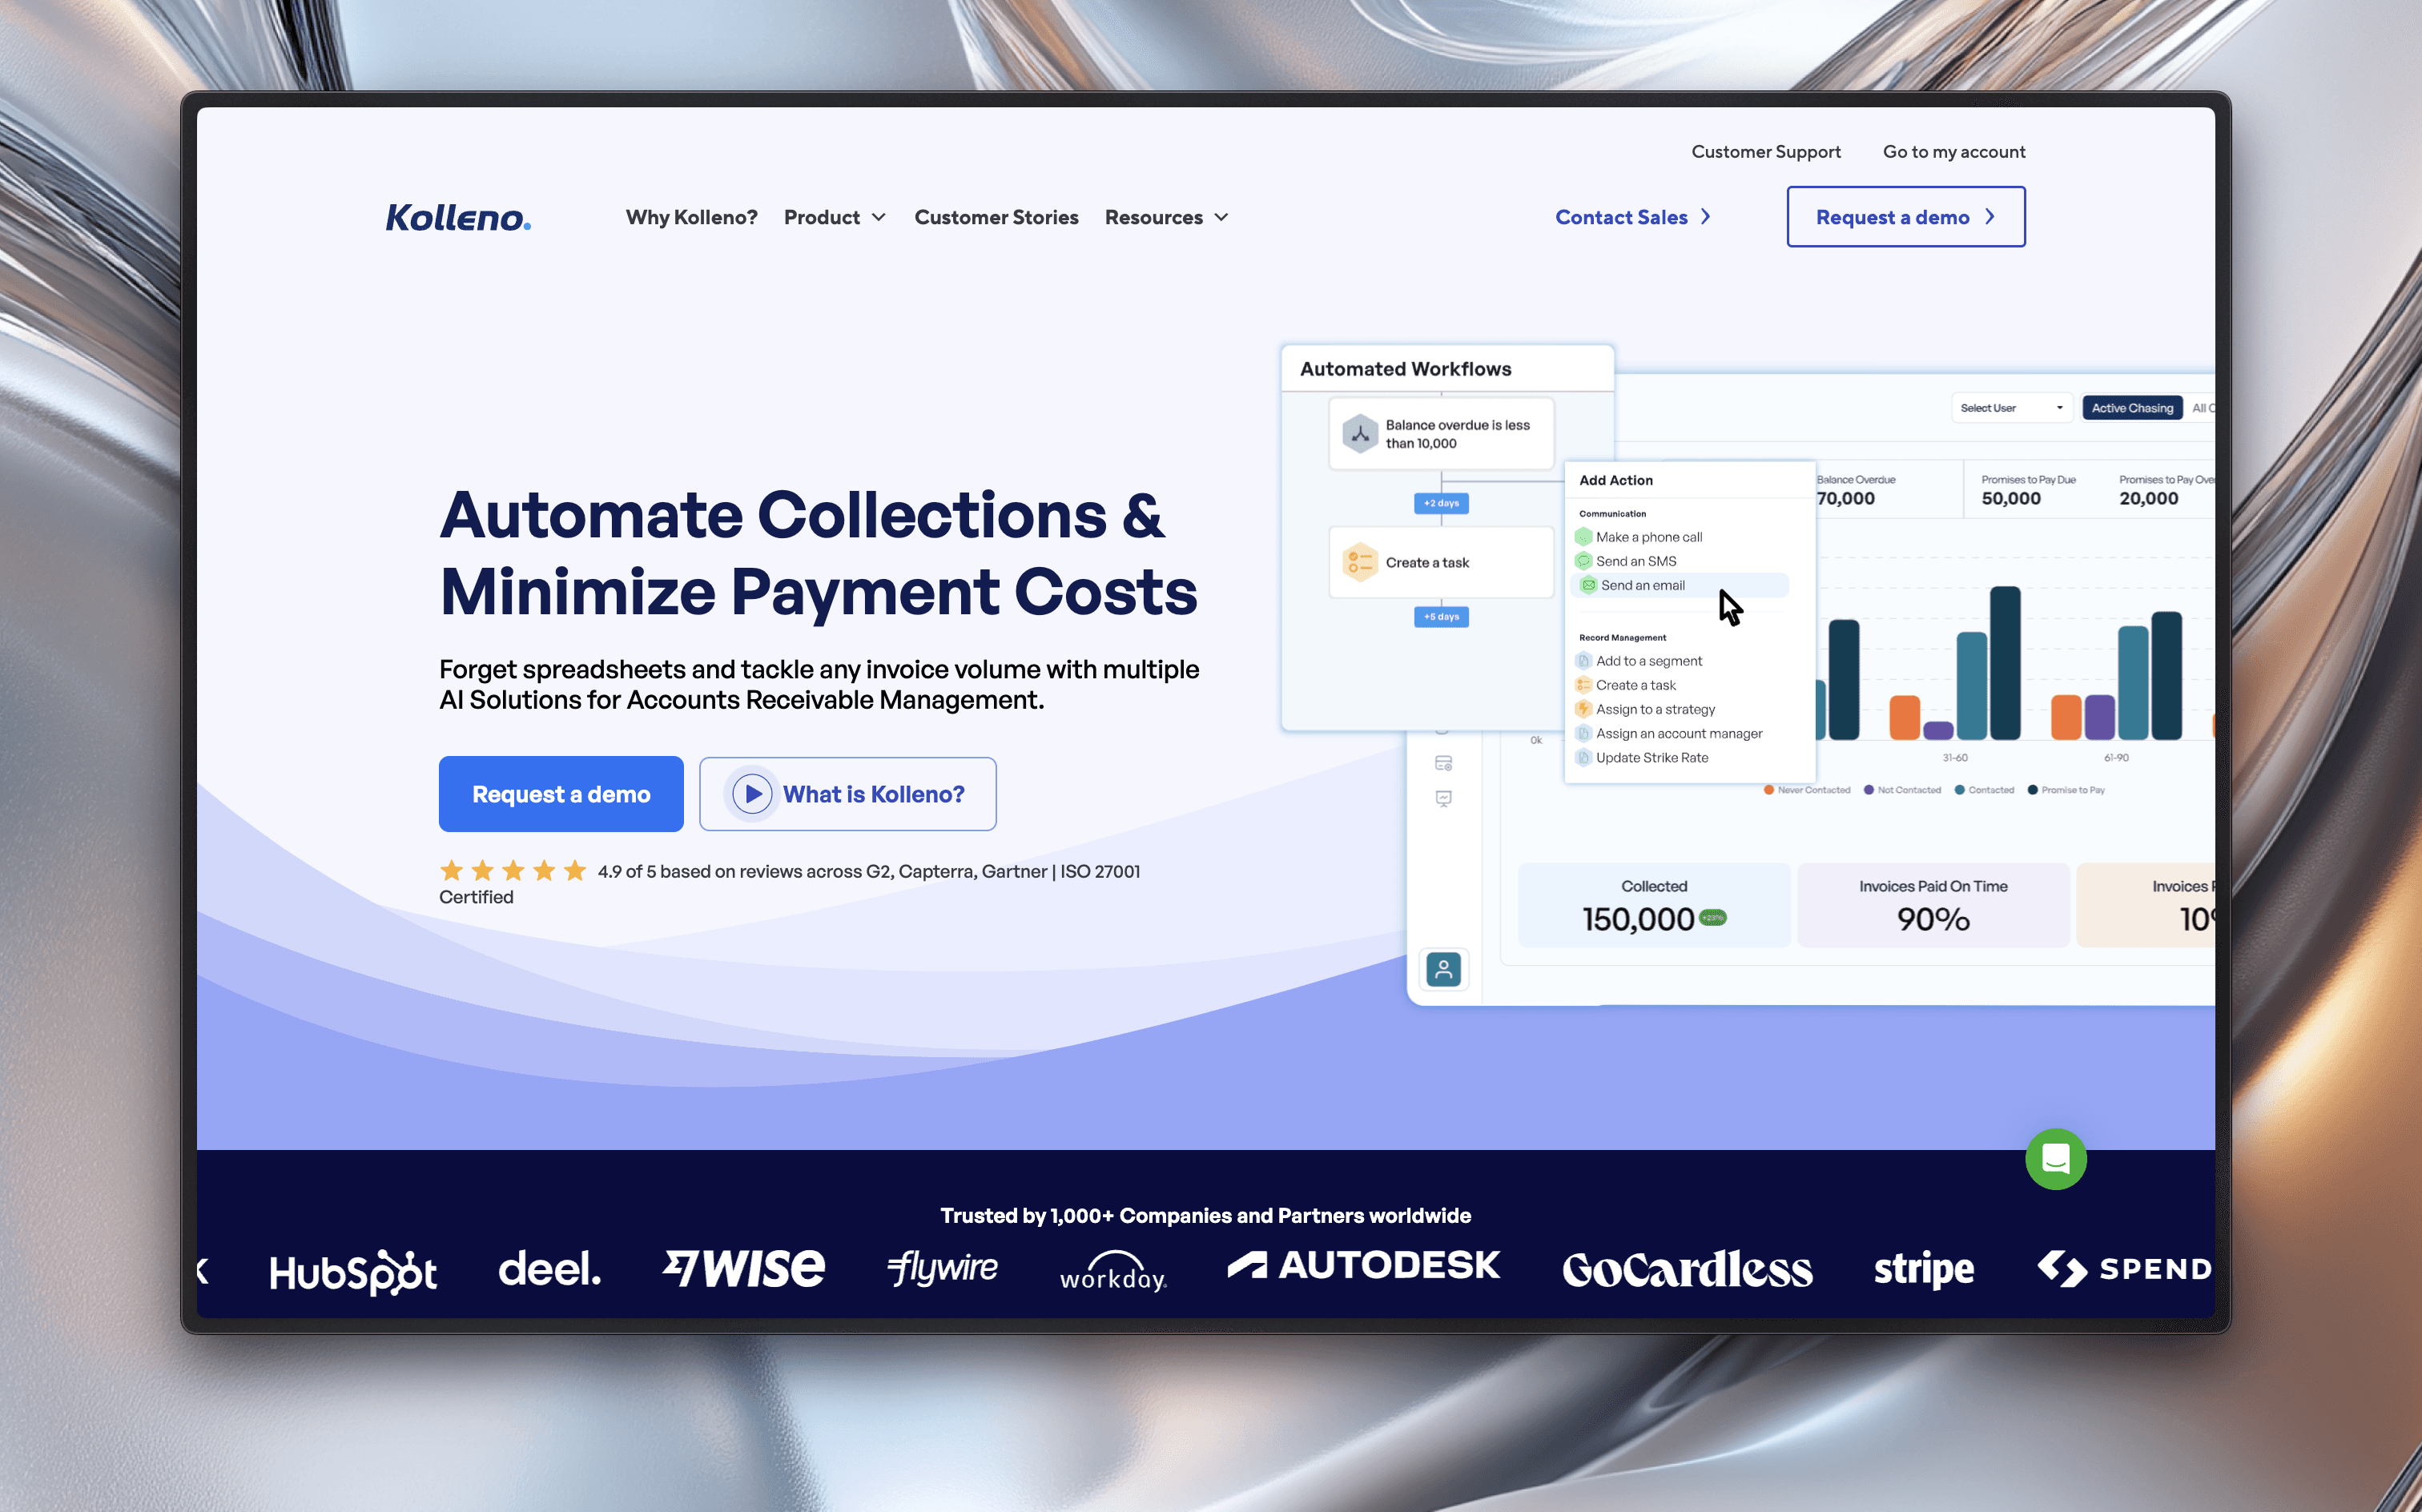Image resolution: width=2422 pixels, height=1512 pixels.
Task: Click the +5 days delay badge
Action: pyautogui.click(x=1441, y=617)
